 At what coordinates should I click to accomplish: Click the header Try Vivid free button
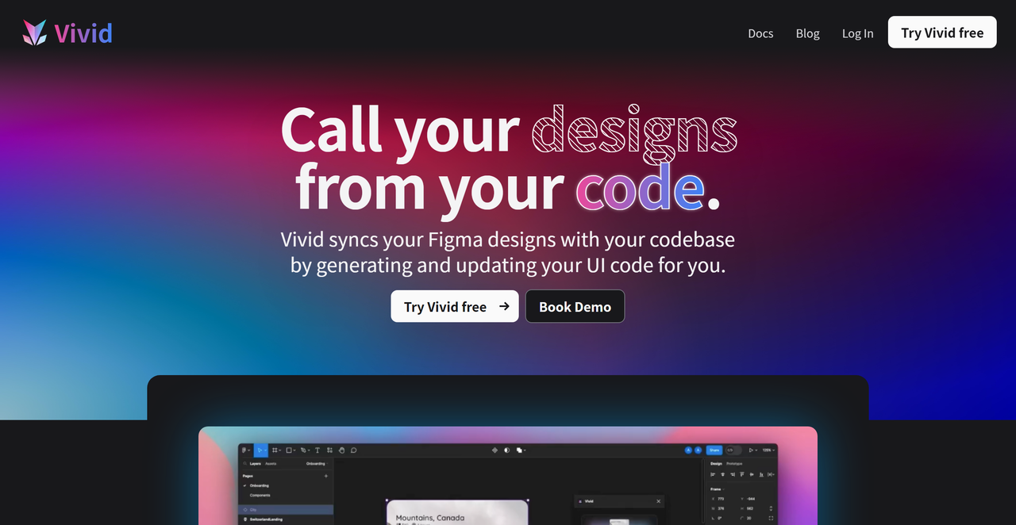tap(942, 33)
